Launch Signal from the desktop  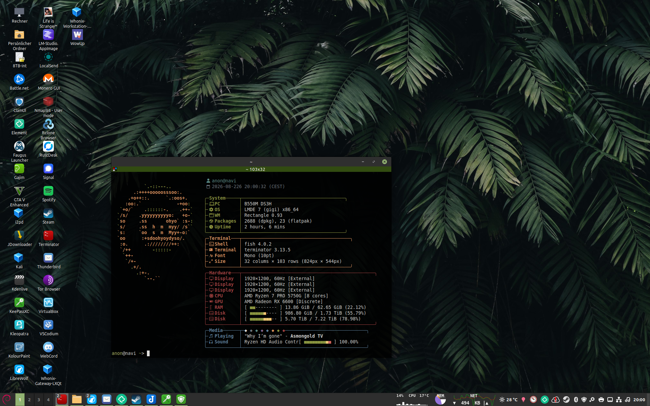pyautogui.click(x=48, y=172)
